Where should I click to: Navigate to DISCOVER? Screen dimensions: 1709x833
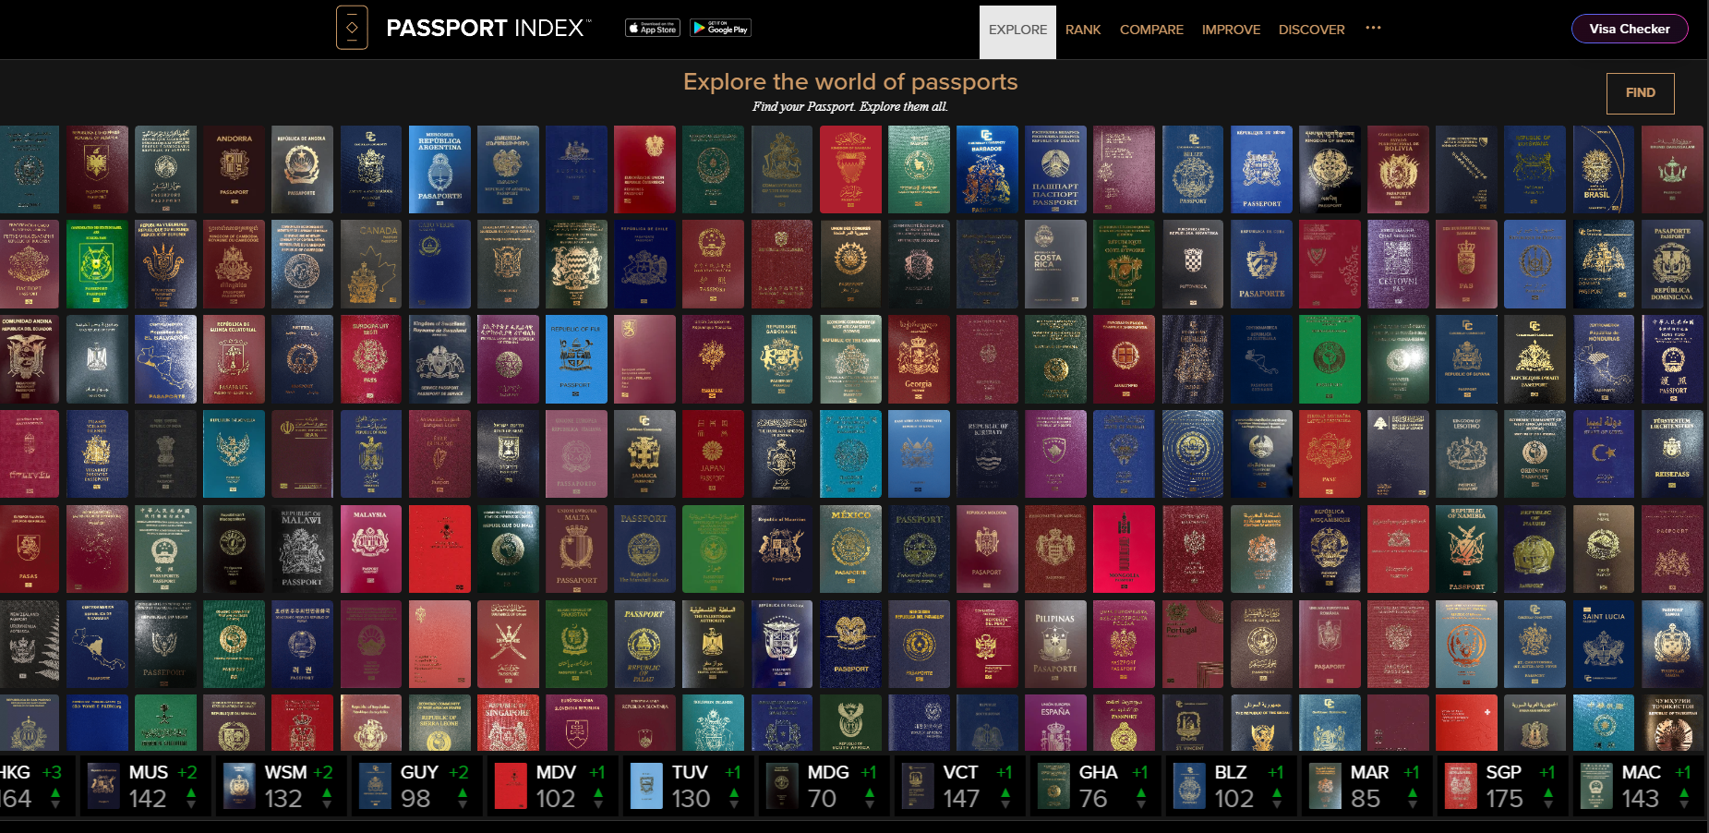[x=1311, y=30]
